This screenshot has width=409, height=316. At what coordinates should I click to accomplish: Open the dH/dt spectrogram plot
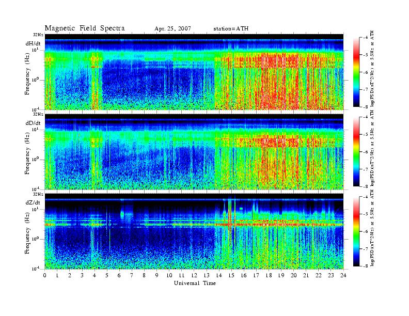194,72
